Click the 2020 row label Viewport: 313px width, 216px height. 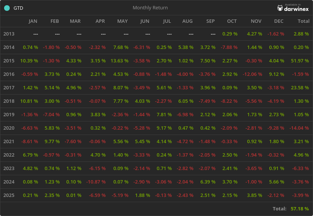9,128
